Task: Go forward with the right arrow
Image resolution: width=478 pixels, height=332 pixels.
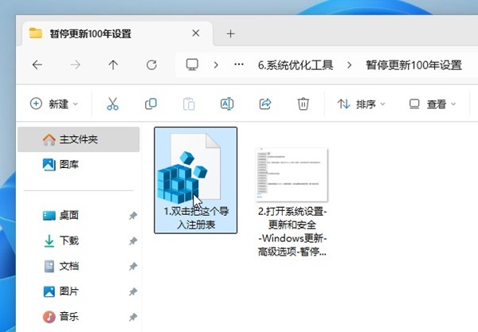Action: [76, 64]
